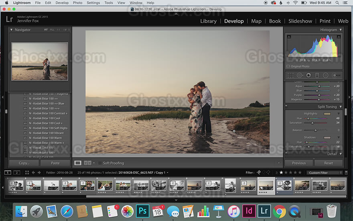The height and width of the screenshot is (221, 353).
Task: Hide left panel via edge arrow
Action: click(2, 97)
